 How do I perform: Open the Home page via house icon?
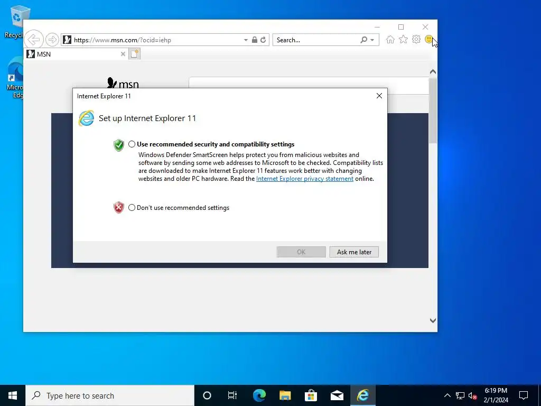(x=390, y=39)
